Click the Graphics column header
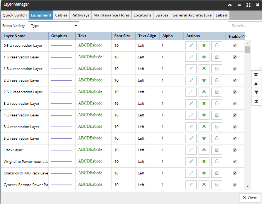The width and height of the screenshot is (262, 204). click(x=62, y=36)
